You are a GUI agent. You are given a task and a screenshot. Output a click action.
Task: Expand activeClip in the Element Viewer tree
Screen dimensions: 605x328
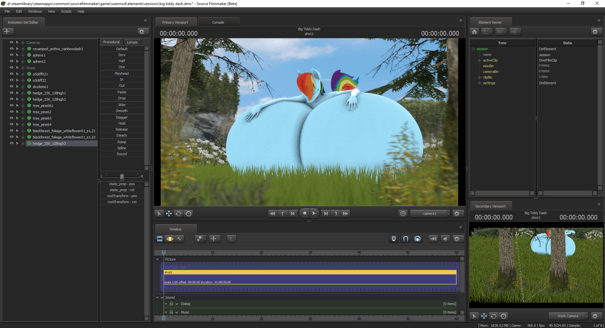(479, 60)
